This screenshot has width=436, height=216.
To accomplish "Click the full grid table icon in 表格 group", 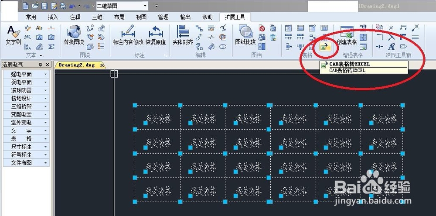I will [x=324, y=27].
